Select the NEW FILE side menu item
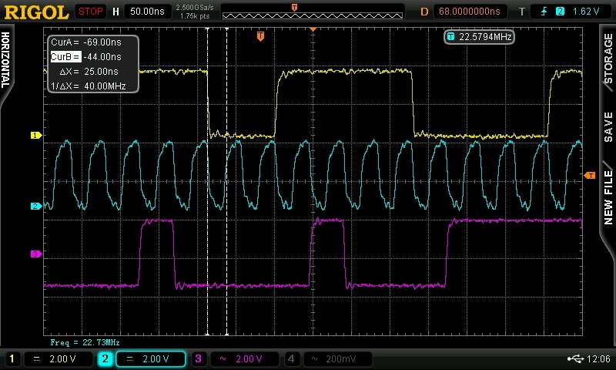This screenshot has height=370, width=616. click(608, 197)
